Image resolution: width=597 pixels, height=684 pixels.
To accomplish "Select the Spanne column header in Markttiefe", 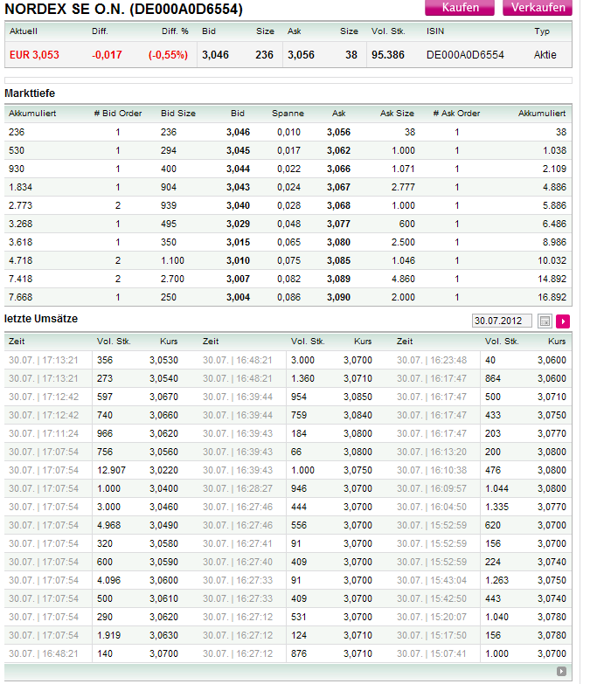I will coord(288,114).
